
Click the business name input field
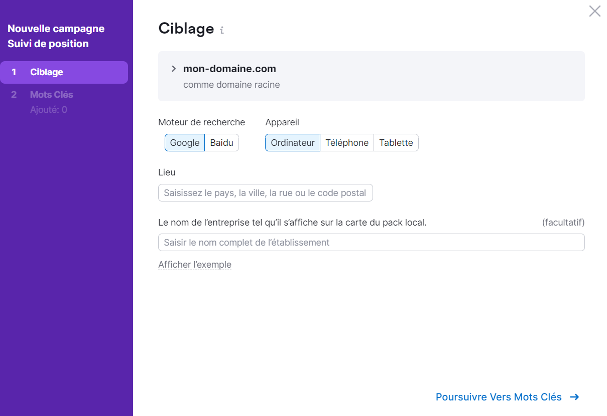click(371, 243)
